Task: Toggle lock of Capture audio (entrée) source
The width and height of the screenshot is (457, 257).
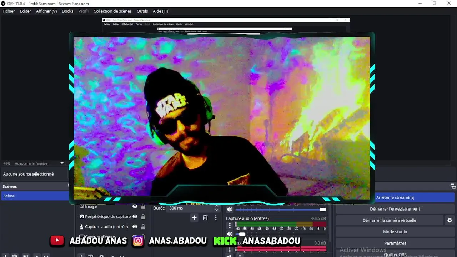Action: [143, 227]
